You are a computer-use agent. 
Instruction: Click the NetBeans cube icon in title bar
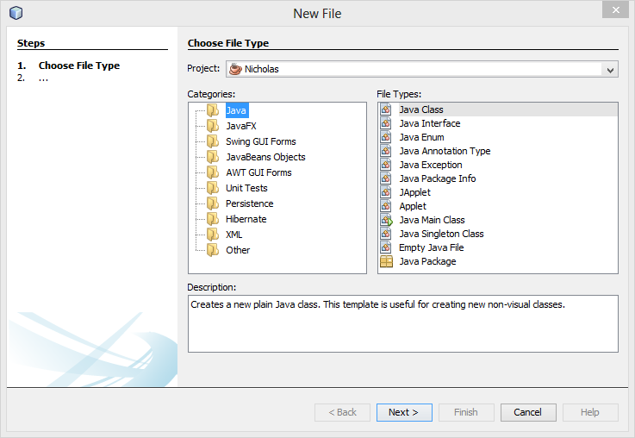tap(16, 13)
